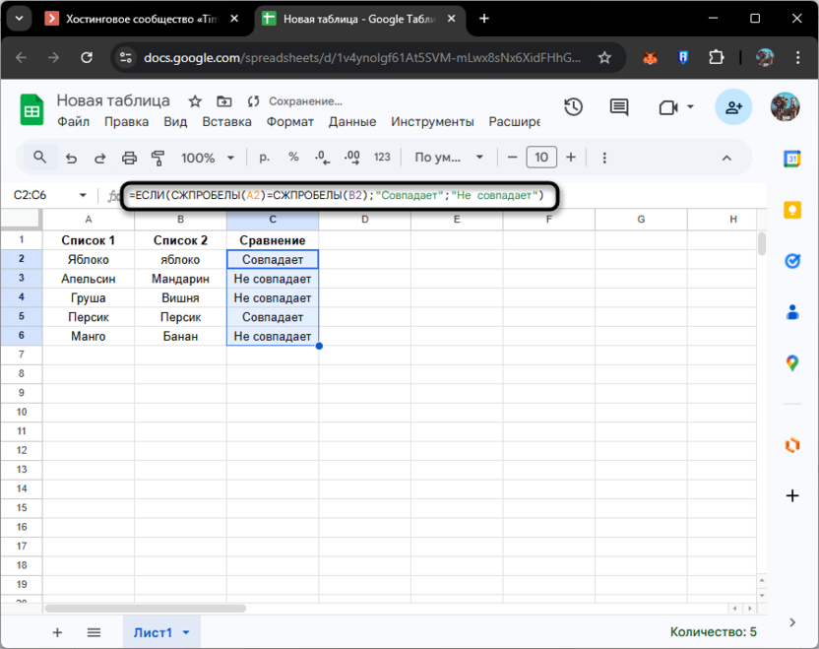Viewport: 819px width, 649px height.
Task: Open Google Maps side panel icon
Action: (791, 363)
